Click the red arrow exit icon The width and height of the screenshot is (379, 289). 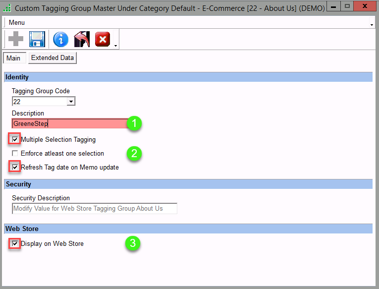pos(81,39)
